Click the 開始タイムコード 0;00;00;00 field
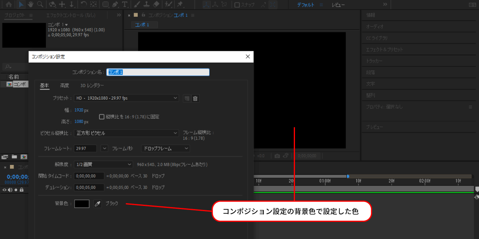This screenshot has height=239, width=479. 89,176
